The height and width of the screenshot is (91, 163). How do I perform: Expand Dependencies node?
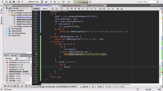(x=7, y=31)
